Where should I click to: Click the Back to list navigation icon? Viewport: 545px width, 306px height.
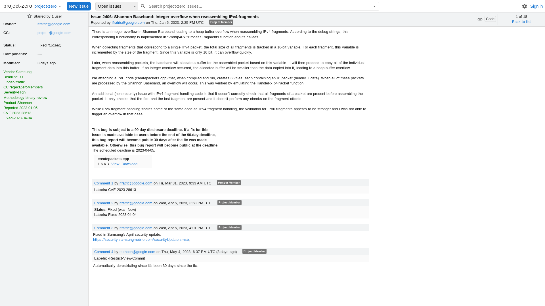pyautogui.click(x=521, y=21)
